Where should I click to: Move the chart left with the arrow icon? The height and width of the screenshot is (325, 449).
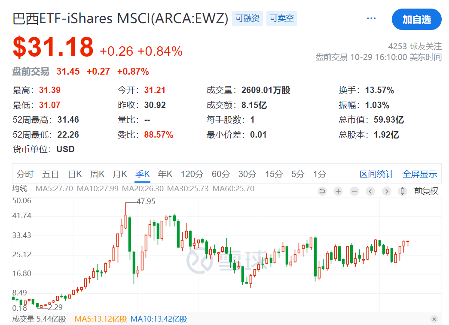pos(370,191)
